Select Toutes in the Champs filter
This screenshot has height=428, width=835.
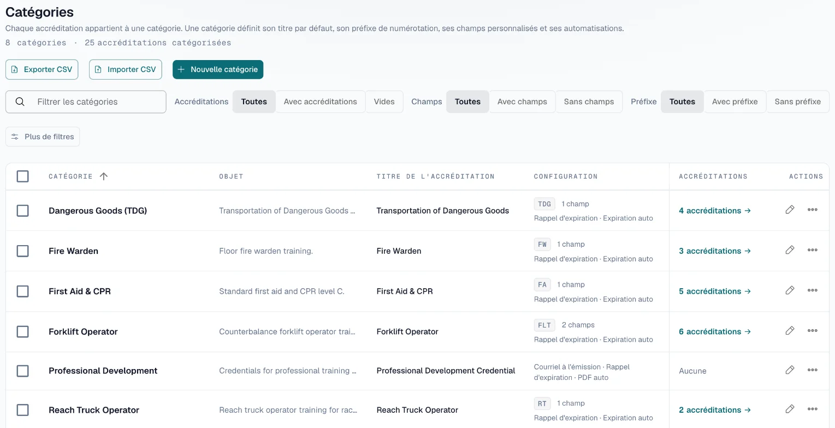tap(467, 102)
